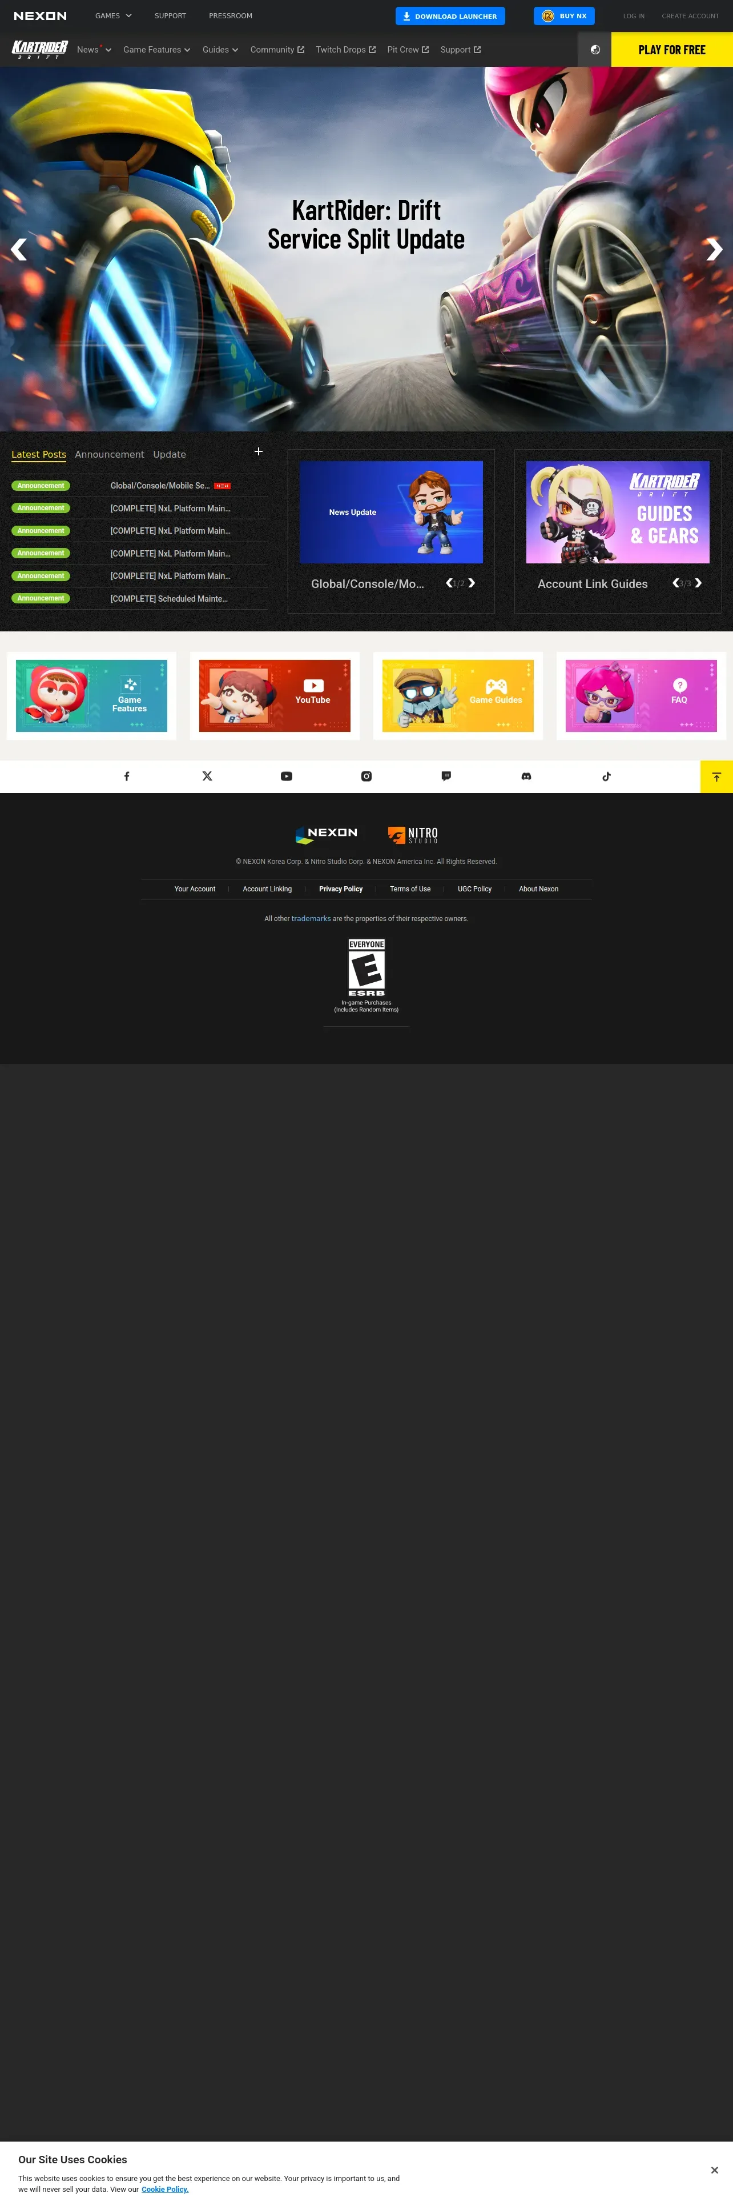Expand the Game Features menu dropdown

click(156, 50)
